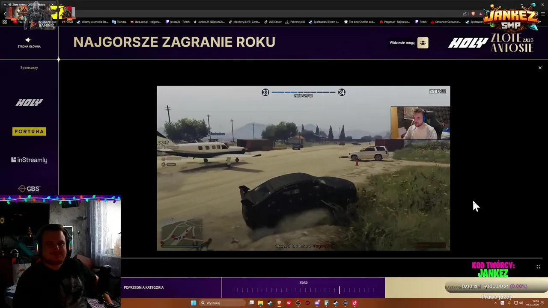Viewport: 548px width, 308px height.
Task: Open the browser apps grid icon
Action: click(x=5, y=22)
